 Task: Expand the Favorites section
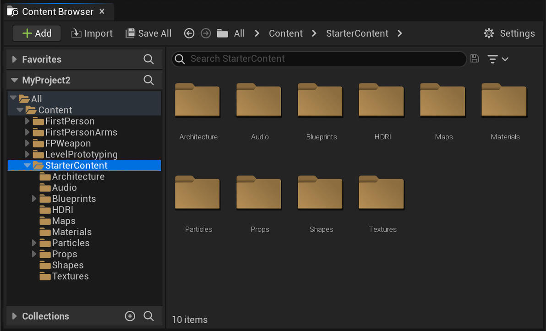coord(14,59)
